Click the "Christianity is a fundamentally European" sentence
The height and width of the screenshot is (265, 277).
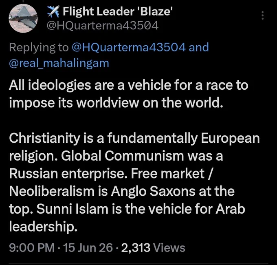tap(134, 138)
